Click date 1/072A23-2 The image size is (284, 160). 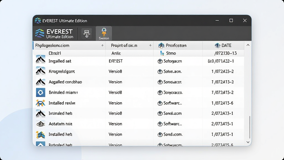click(222, 71)
